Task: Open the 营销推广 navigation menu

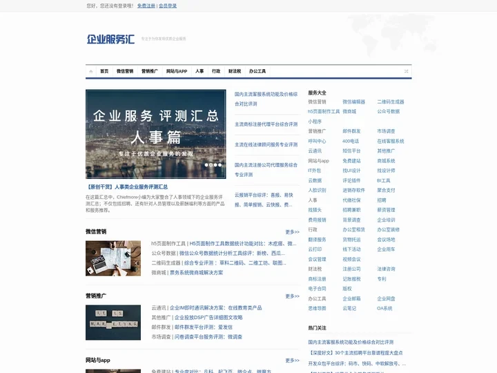Action: pyautogui.click(x=150, y=71)
